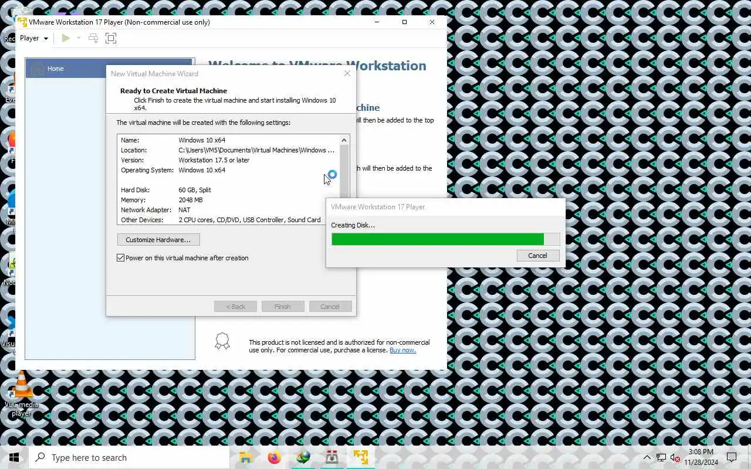Cancel the Creating Disk progress dialog
Image resolution: width=751 pixels, height=469 pixels.
click(537, 256)
